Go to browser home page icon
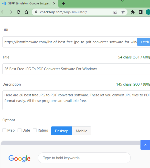 26,12
